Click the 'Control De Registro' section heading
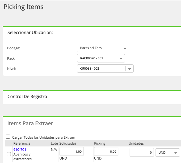The height and width of the screenshot is (163, 181). click(27, 96)
